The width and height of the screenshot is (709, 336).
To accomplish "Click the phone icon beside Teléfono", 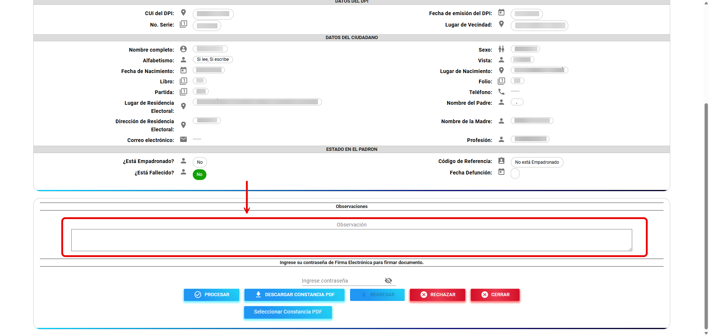I will [501, 92].
